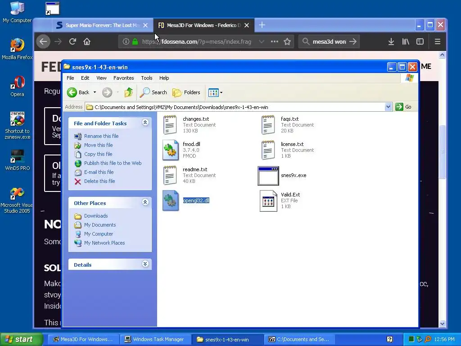Select the readme.txt document icon
Screen dimensions: 461x346
click(170, 175)
